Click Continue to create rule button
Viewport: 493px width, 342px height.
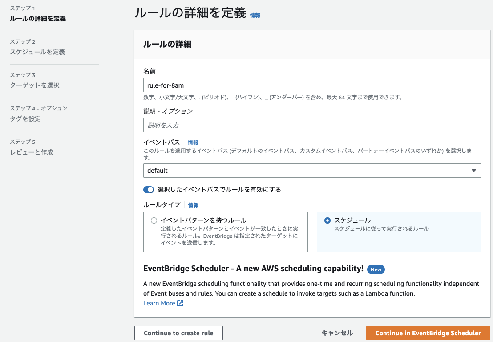click(x=178, y=333)
